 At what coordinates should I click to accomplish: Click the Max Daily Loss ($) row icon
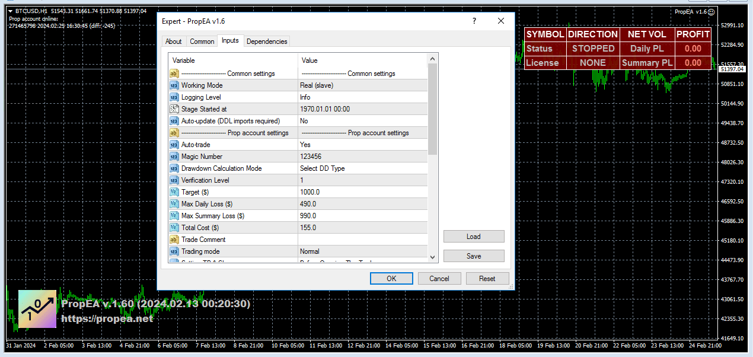[x=174, y=204]
